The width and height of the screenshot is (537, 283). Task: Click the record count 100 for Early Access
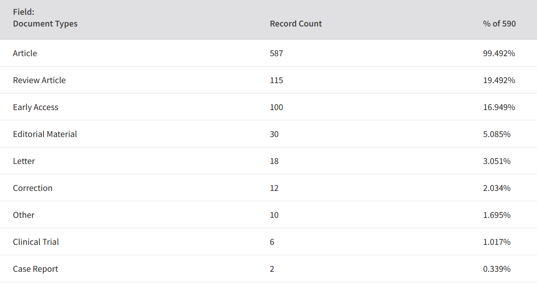(x=276, y=107)
